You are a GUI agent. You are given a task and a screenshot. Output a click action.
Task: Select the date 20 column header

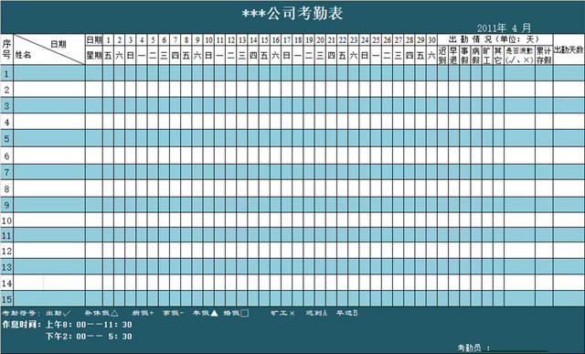point(320,40)
